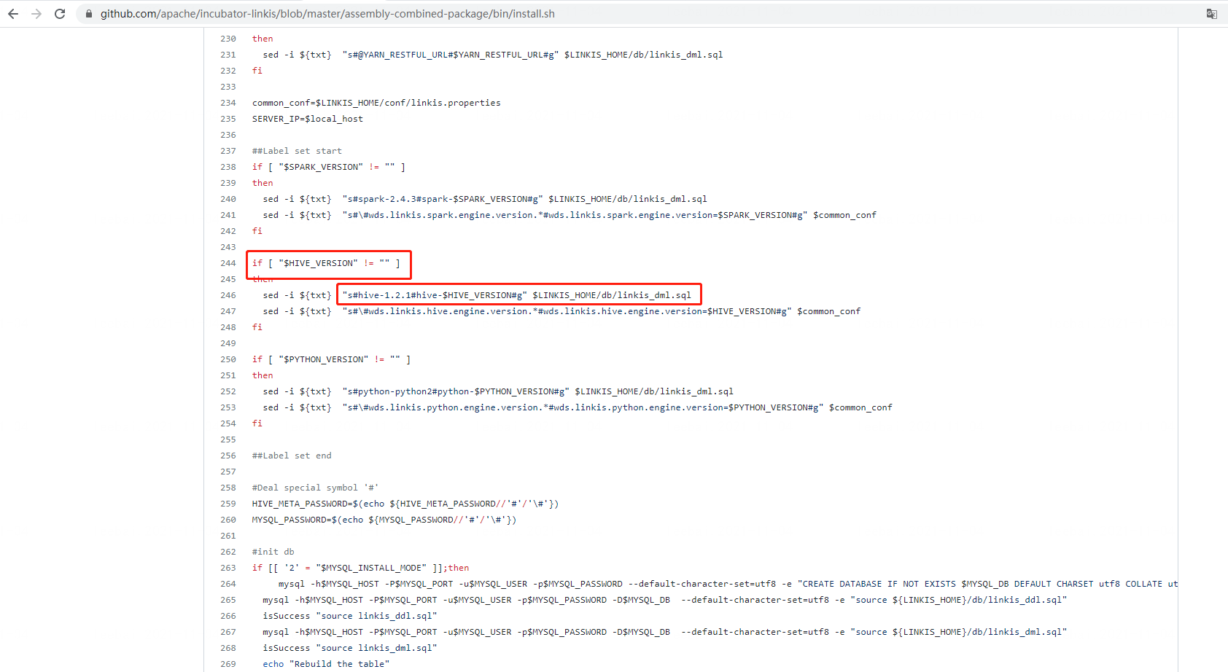Image resolution: width=1228 pixels, height=672 pixels.
Task: Select line number 258 in gutter
Action: tap(228, 488)
